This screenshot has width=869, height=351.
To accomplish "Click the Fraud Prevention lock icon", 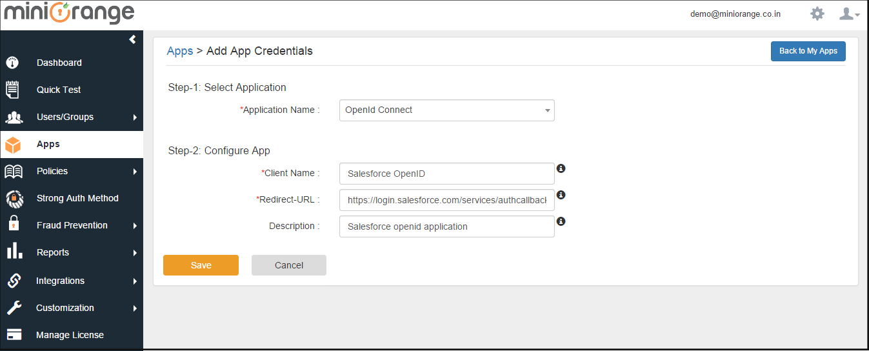I will click(x=14, y=225).
